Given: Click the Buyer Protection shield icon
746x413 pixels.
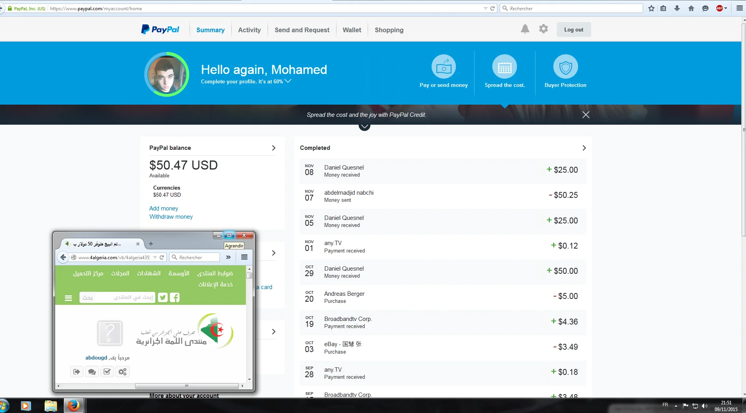Looking at the screenshot, I should 566,67.
